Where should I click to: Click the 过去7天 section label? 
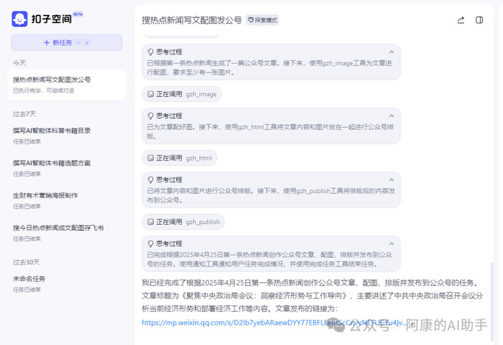click(24, 114)
